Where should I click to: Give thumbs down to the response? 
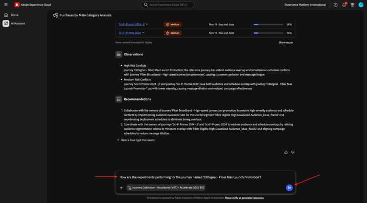(x=293, y=152)
